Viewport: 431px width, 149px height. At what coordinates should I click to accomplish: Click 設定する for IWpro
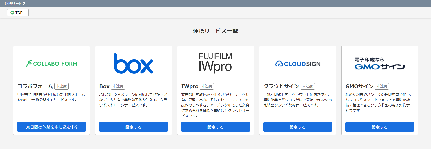click(x=216, y=127)
